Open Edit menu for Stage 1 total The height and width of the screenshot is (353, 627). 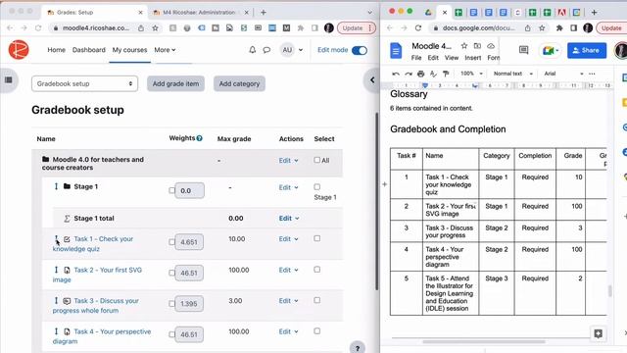[288, 218]
